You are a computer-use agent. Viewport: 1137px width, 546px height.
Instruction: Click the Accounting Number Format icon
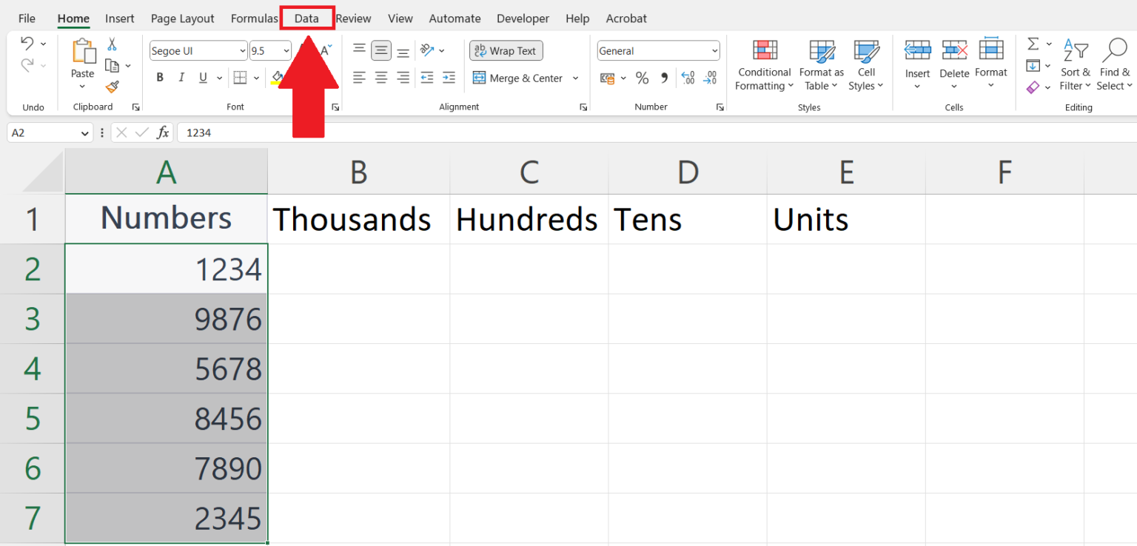pos(608,78)
